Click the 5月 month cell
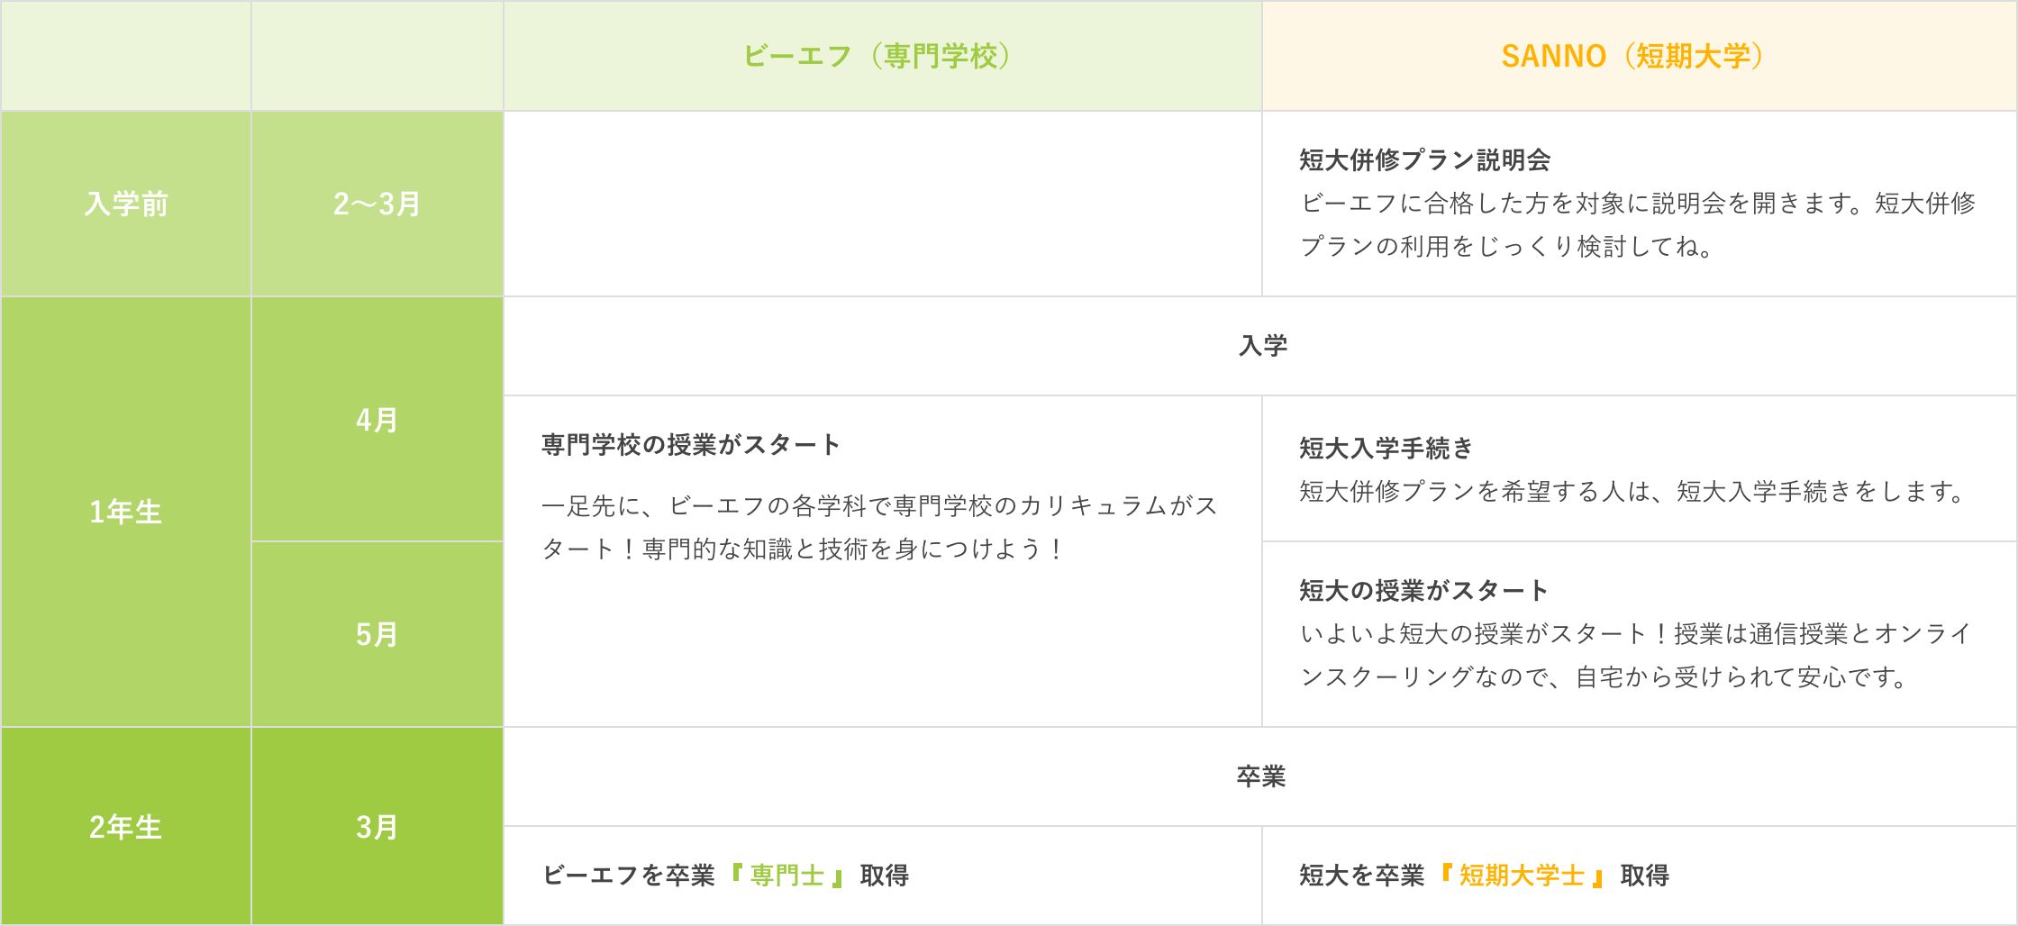Screen dimensions: 2018x926 377,634
